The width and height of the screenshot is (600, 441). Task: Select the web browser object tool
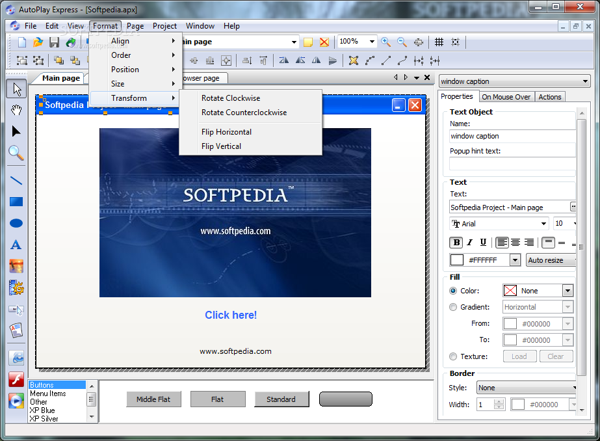(16, 358)
